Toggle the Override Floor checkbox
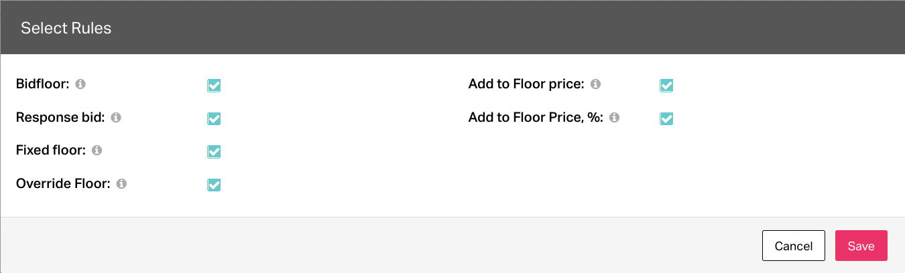This screenshot has height=273, width=905. tap(214, 185)
